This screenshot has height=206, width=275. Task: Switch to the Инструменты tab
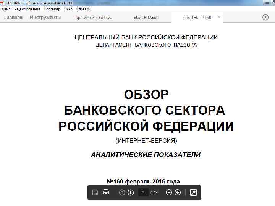tap(45, 17)
